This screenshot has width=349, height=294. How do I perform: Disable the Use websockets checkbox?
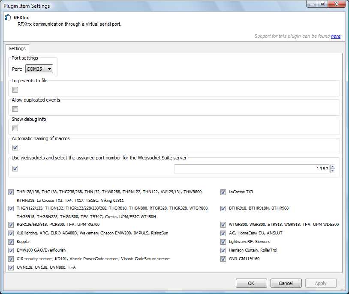15,169
